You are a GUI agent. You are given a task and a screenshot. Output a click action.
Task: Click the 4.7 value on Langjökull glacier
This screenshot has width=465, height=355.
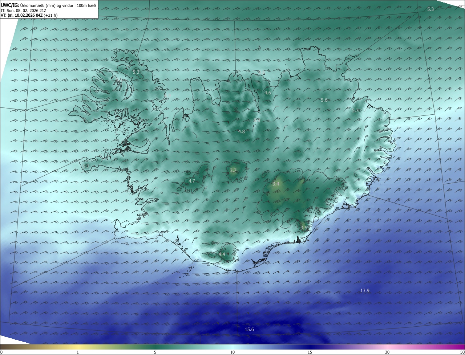[x=192, y=180]
